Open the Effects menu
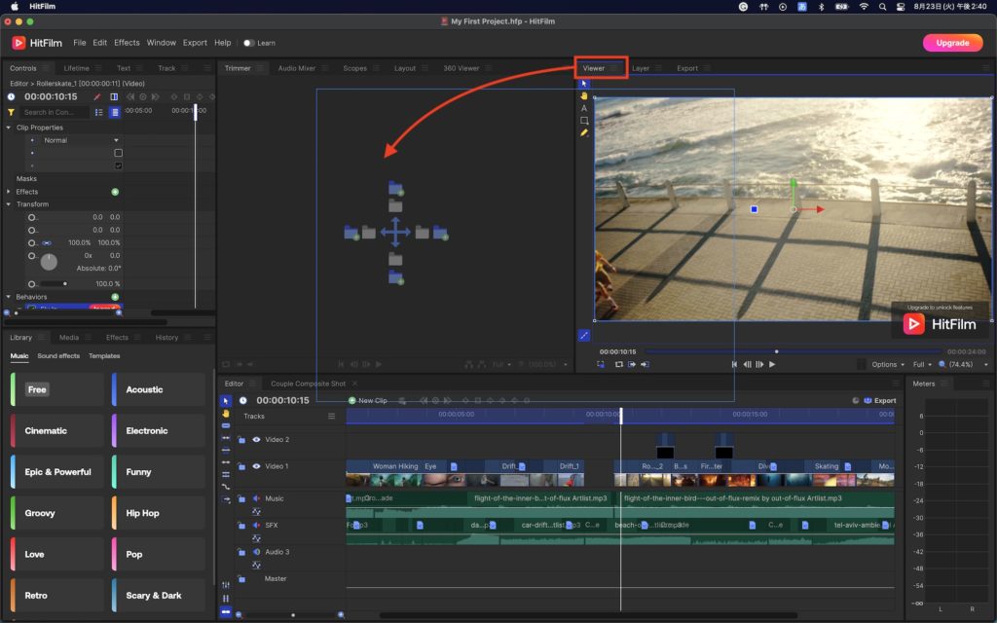997x623 pixels. [127, 43]
